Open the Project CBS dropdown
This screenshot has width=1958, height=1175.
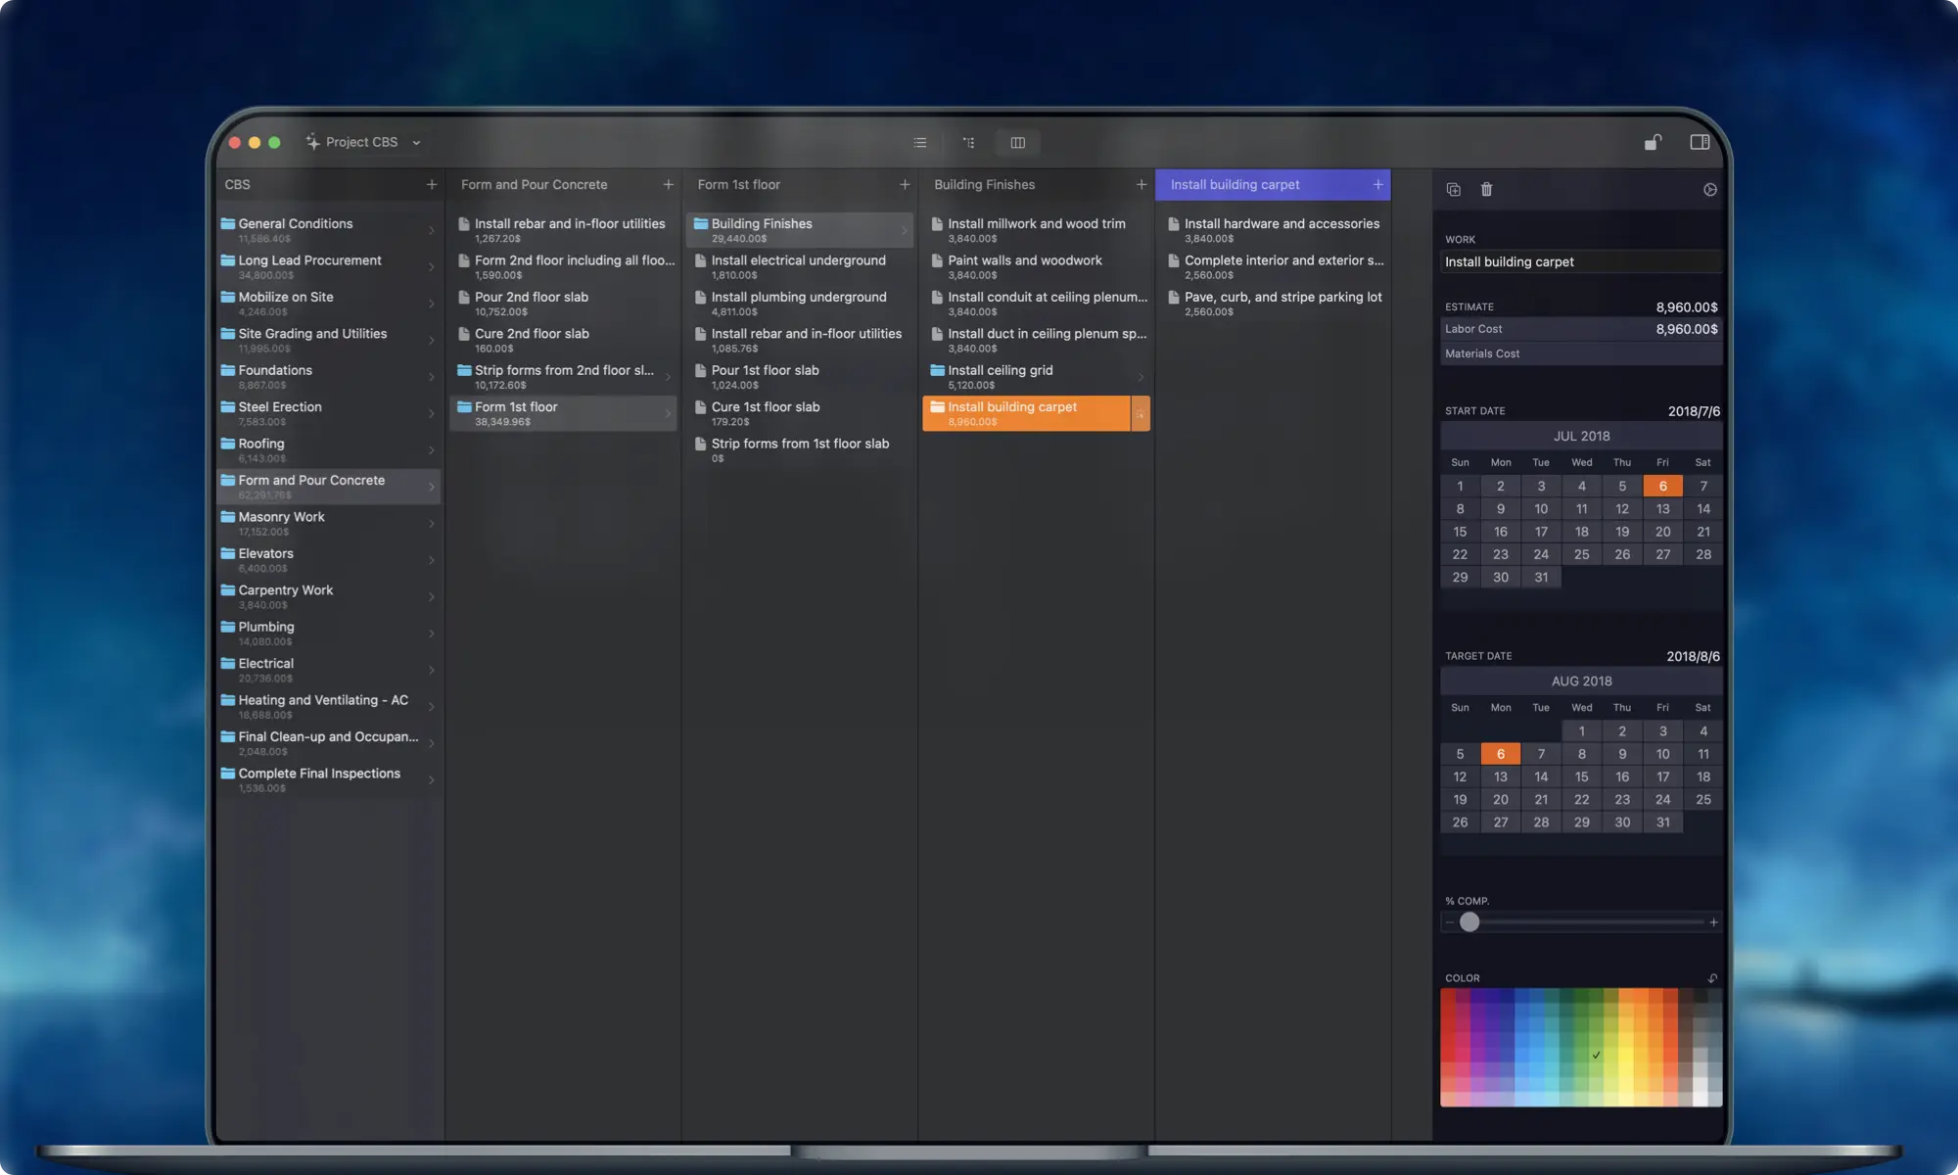click(x=363, y=143)
